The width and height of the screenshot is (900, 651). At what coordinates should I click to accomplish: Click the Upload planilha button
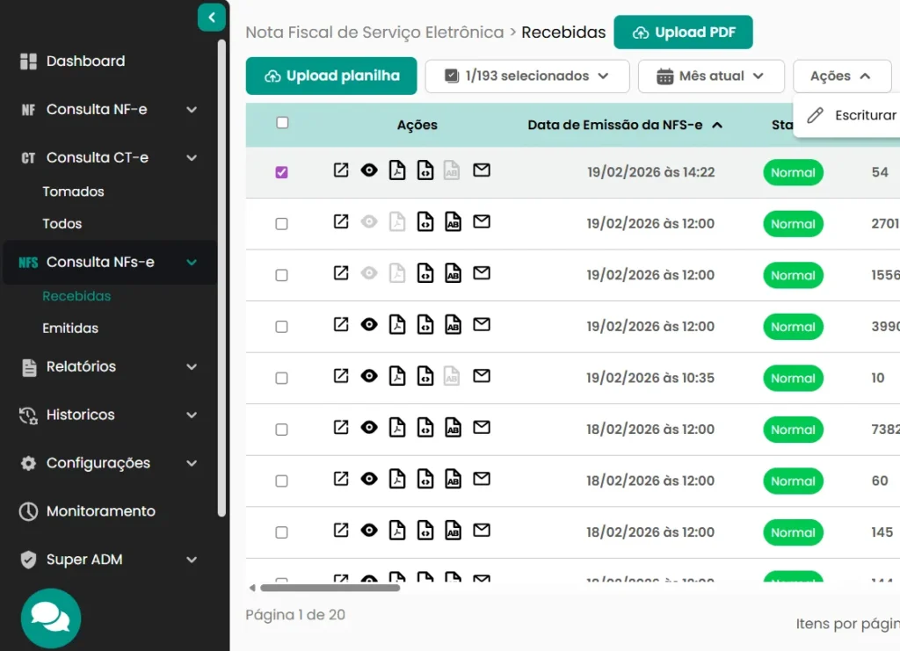point(331,76)
